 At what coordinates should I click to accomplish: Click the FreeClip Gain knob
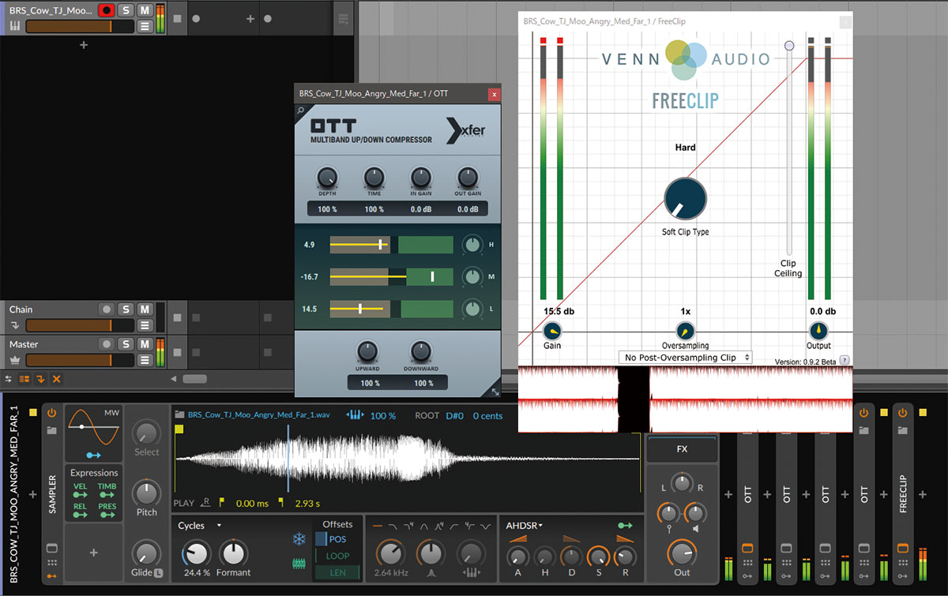pyautogui.click(x=552, y=331)
